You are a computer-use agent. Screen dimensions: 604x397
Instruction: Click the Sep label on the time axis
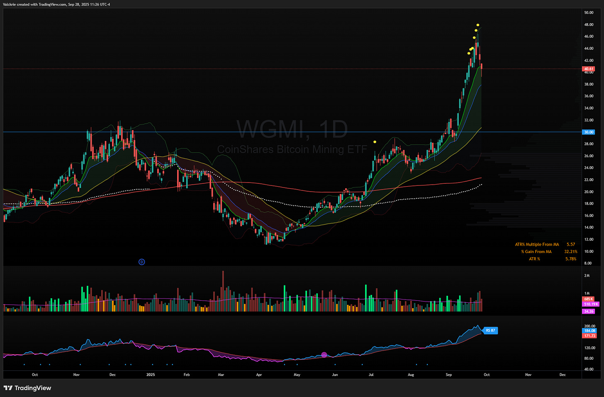[x=449, y=375]
